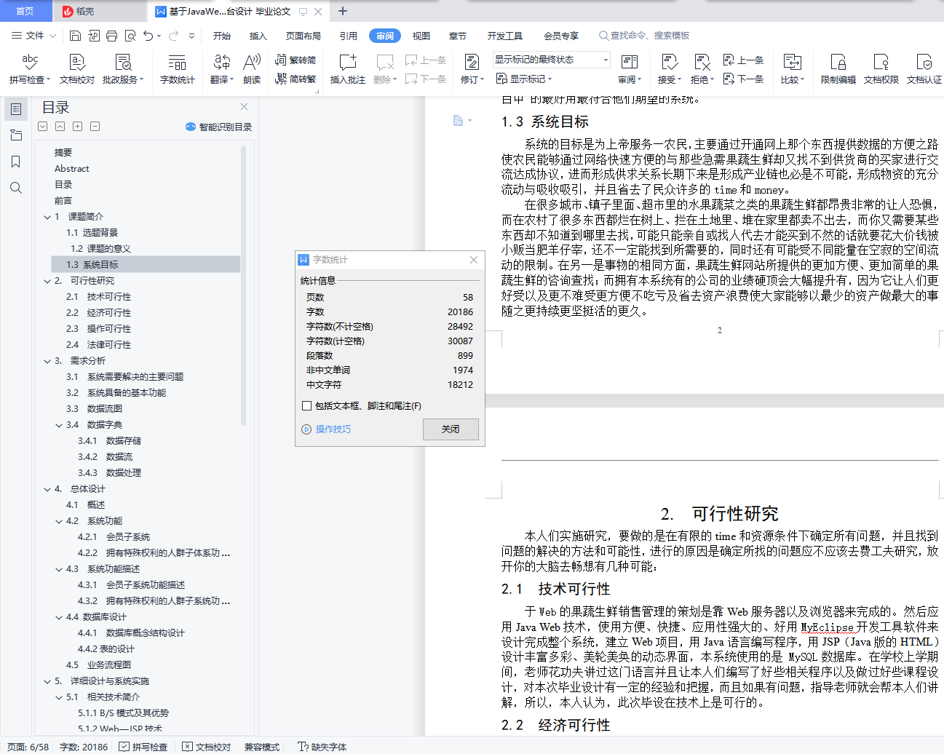Switch to the 引用 ribbon tab

coord(348,36)
